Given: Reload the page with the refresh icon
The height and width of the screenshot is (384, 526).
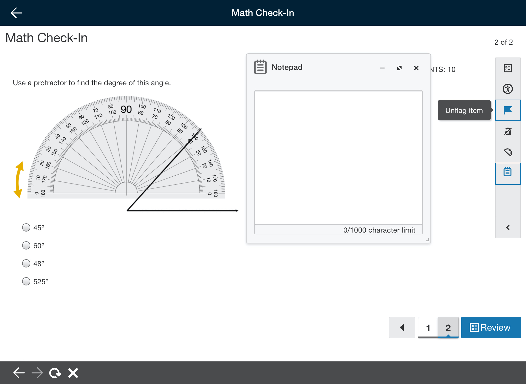Looking at the screenshot, I should pyautogui.click(x=55, y=373).
